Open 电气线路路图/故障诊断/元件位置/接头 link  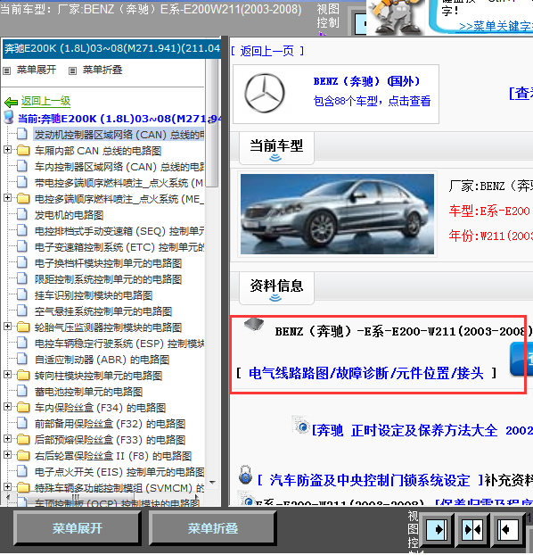365,374
